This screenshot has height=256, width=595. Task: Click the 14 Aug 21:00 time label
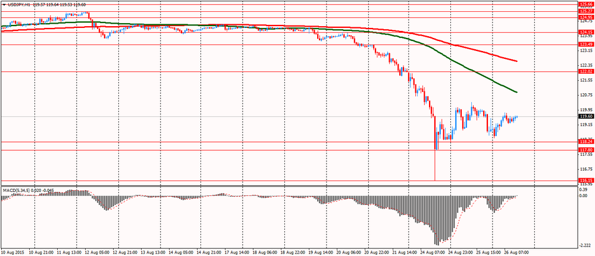tap(209, 252)
